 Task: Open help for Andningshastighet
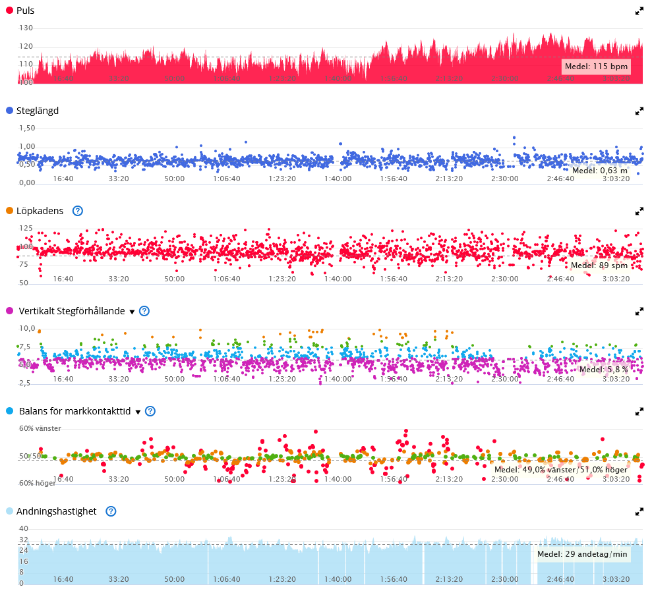(111, 511)
